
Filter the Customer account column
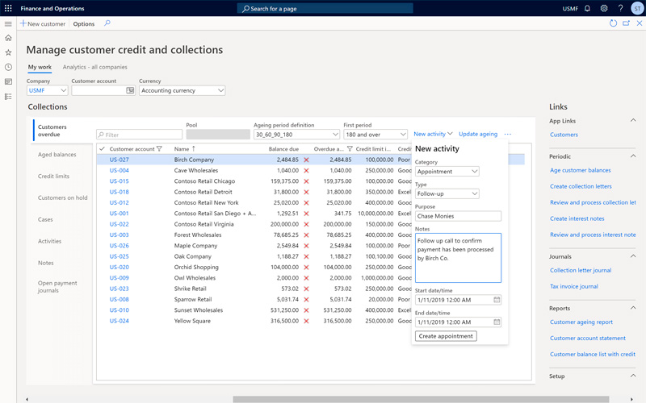159,149
